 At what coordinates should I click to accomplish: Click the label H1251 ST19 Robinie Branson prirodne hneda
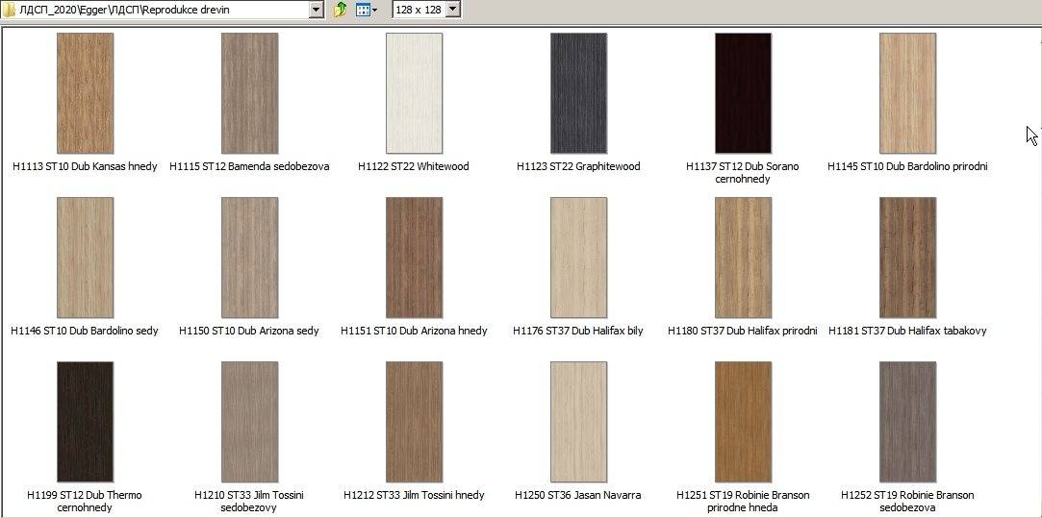[x=743, y=502]
